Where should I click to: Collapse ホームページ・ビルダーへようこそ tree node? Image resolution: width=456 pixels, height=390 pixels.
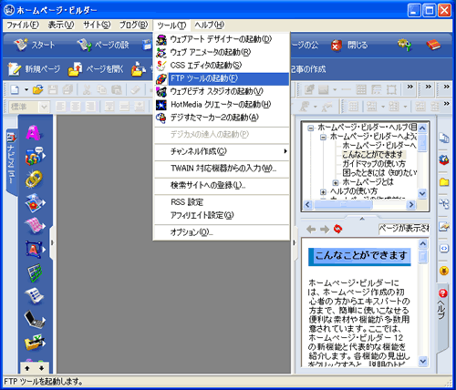tap(323, 138)
